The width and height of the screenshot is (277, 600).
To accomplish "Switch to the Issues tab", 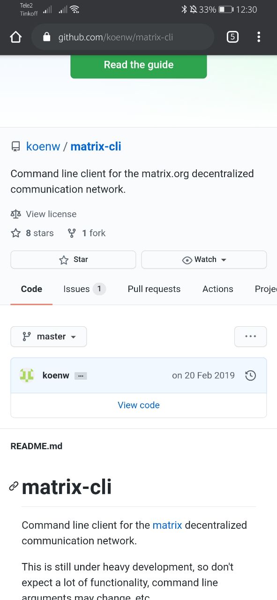I will click(85, 289).
